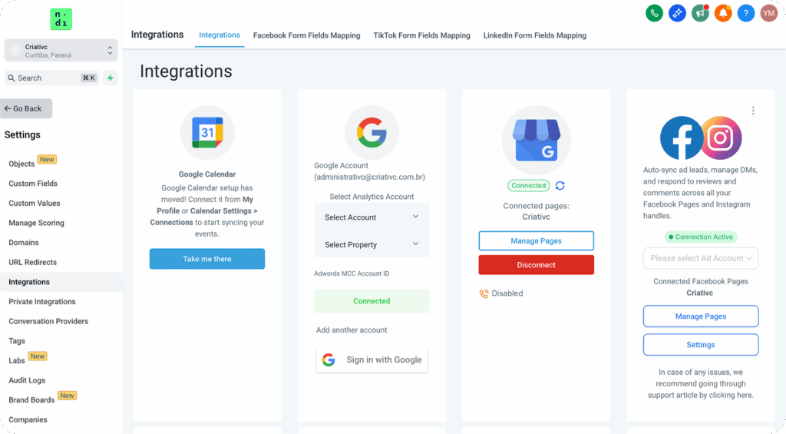The image size is (786, 434).
Task: Click the green phone dialer icon
Action: tap(654, 13)
